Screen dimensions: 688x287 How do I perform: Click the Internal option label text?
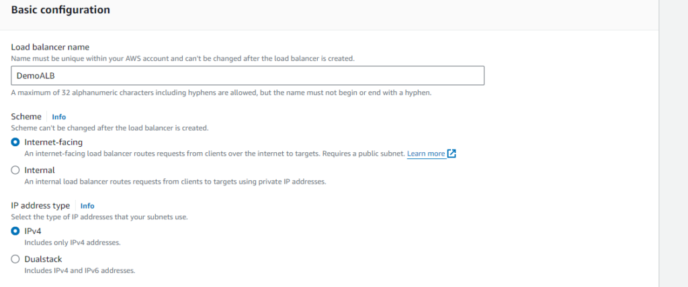(x=40, y=170)
